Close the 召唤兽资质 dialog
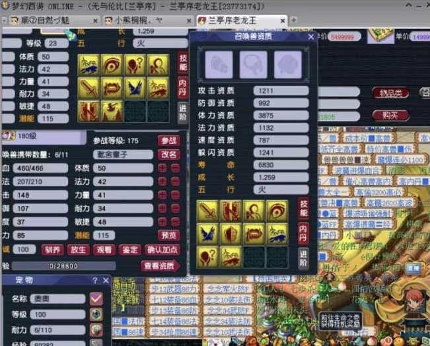430x346 pixels. coord(310,37)
